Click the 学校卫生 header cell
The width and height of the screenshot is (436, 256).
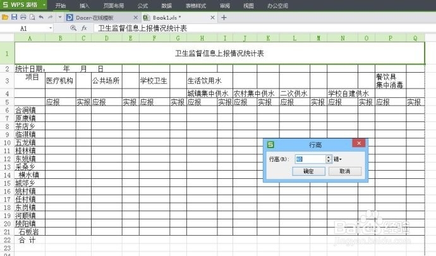[154, 81]
